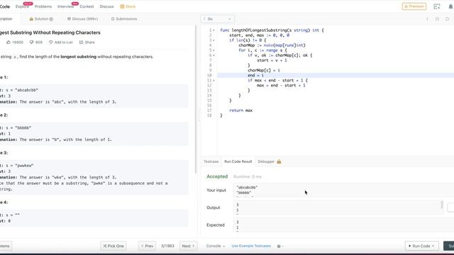Click the help question mark icon near Console
Viewport: 454px width, 255px height.
click(279, 246)
